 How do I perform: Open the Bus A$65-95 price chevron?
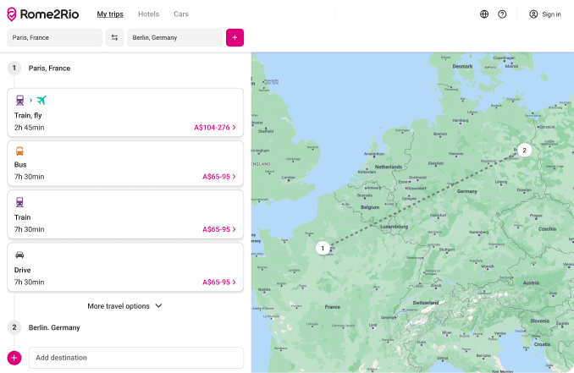235,177
